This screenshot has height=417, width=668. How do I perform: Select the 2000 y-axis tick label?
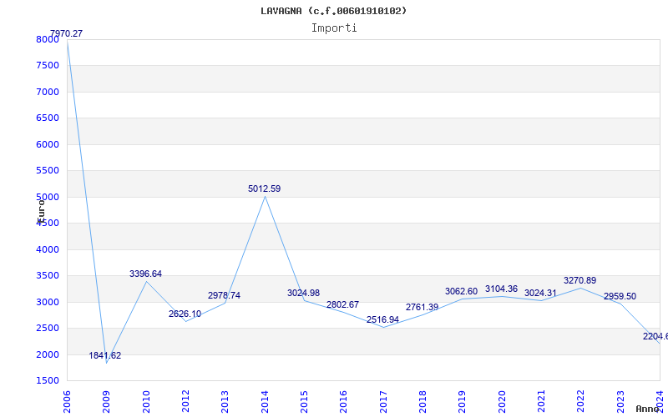pyautogui.click(x=48, y=355)
